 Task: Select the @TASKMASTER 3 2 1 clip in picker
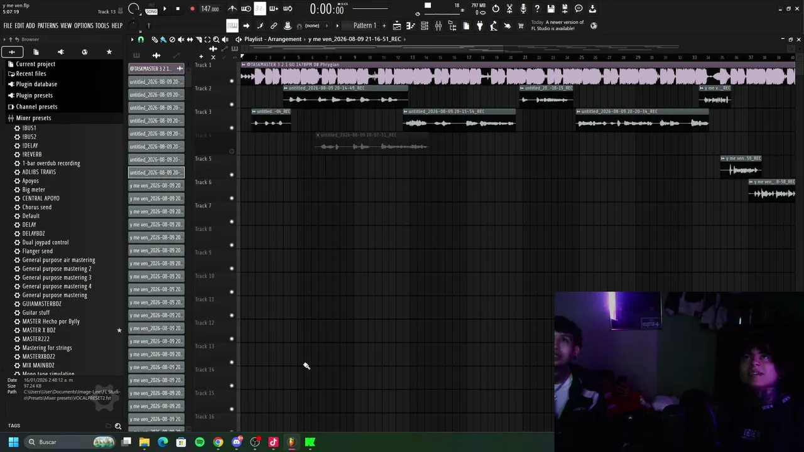point(156,68)
